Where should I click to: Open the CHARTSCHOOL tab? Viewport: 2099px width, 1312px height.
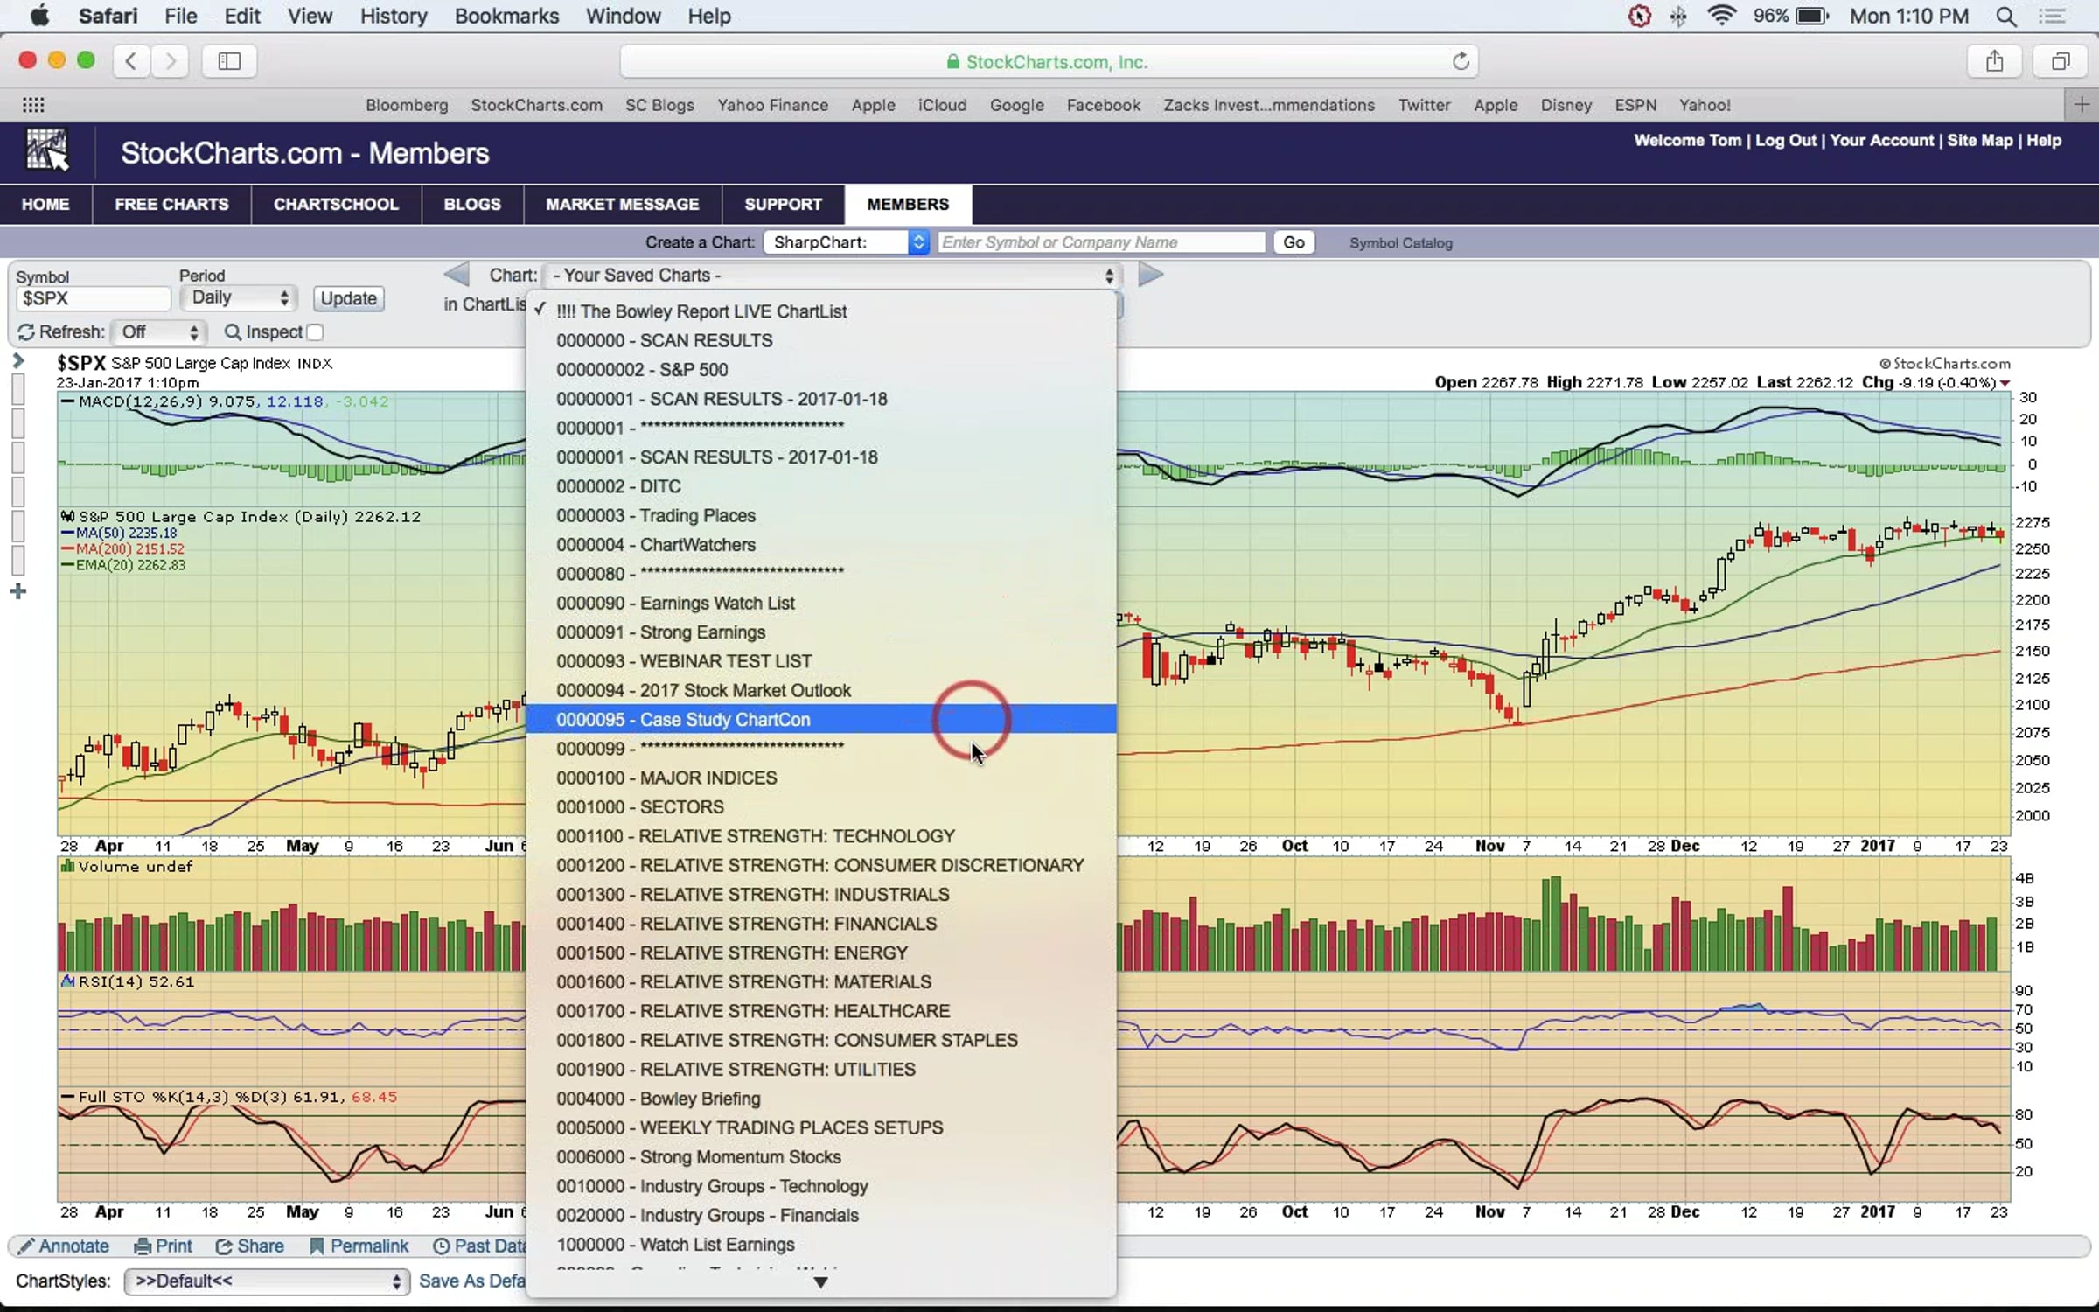pyautogui.click(x=336, y=204)
